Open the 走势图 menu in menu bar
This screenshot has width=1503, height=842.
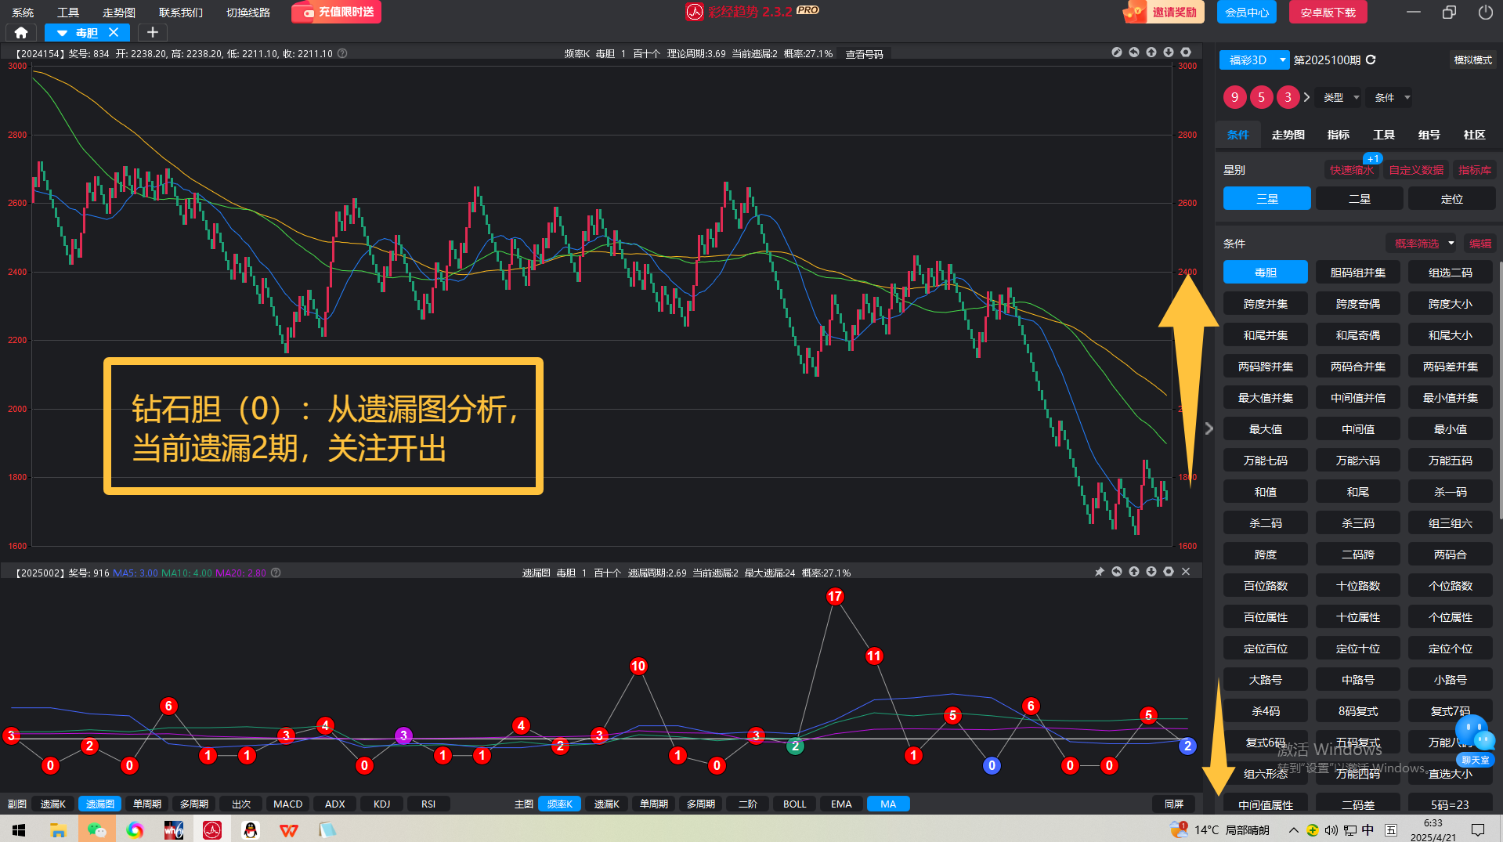pos(119,12)
